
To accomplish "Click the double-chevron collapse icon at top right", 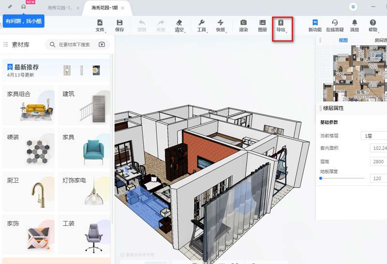I will pyautogui.click(x=353, y=7).
